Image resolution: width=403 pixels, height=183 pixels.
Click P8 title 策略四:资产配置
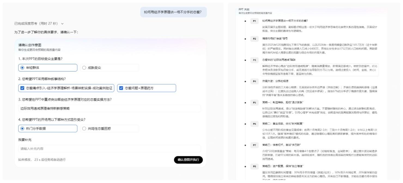tap(283, 166)
